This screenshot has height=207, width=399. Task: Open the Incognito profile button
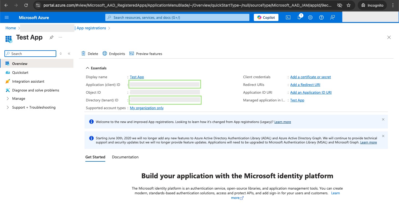(372, 5)
